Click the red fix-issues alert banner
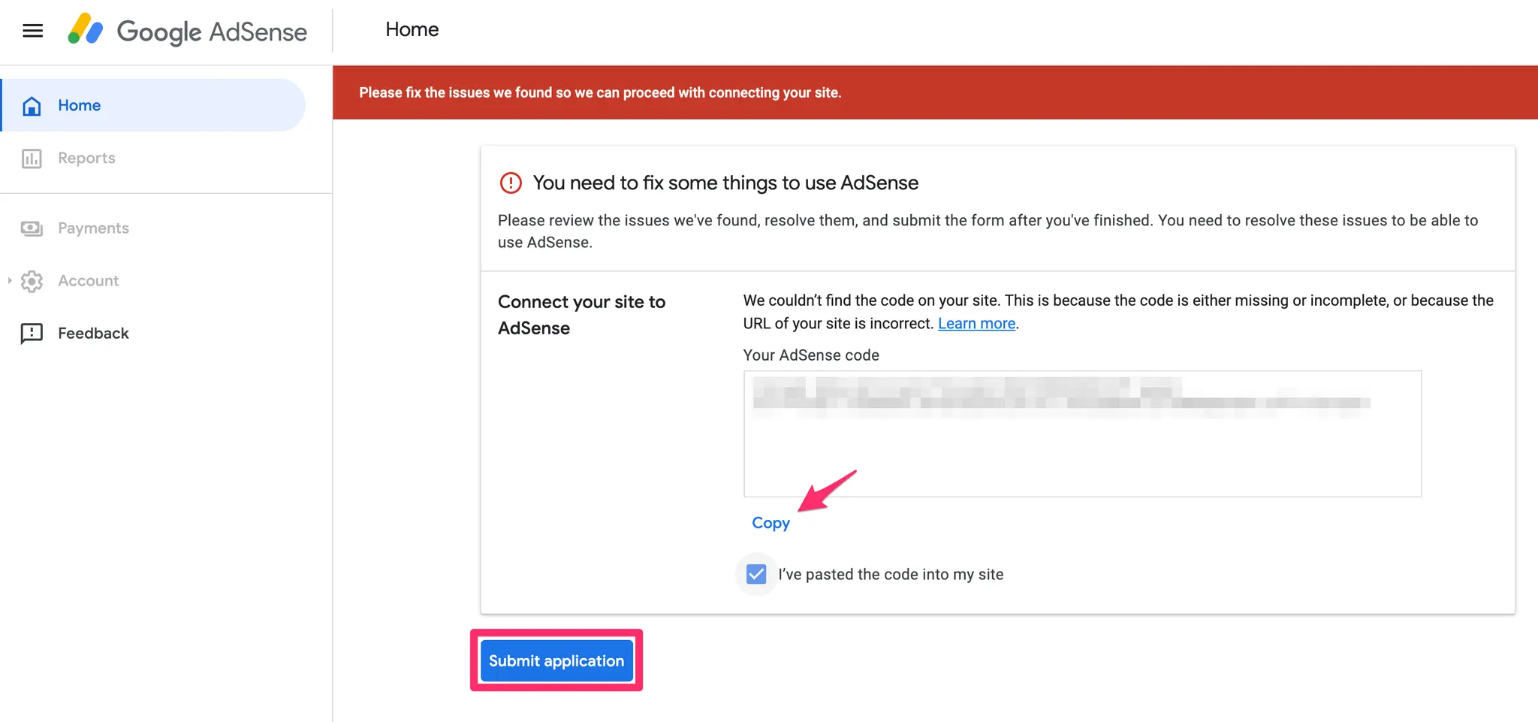The image size is (1538, 722). 934,92
